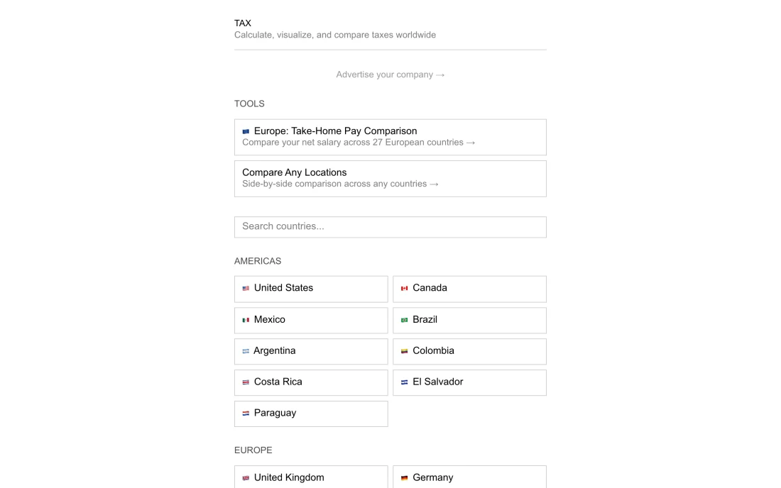This screenshot has width=781, height=488.
Task: Click the Brazil flag icon
Action: pos(404,320)
